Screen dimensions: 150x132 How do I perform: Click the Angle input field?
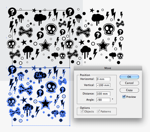pyautogui.click(x=103, y=100)
